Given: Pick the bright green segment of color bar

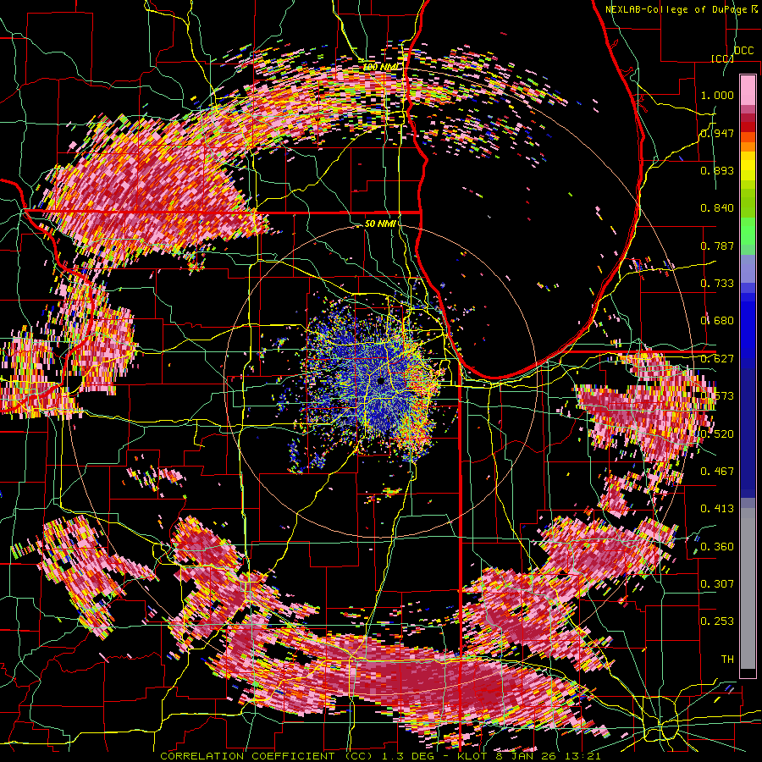Looking at the screenshot, I should pos(748,231).
